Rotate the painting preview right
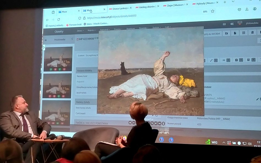This screenshot has height=163, width=261. 156,123
